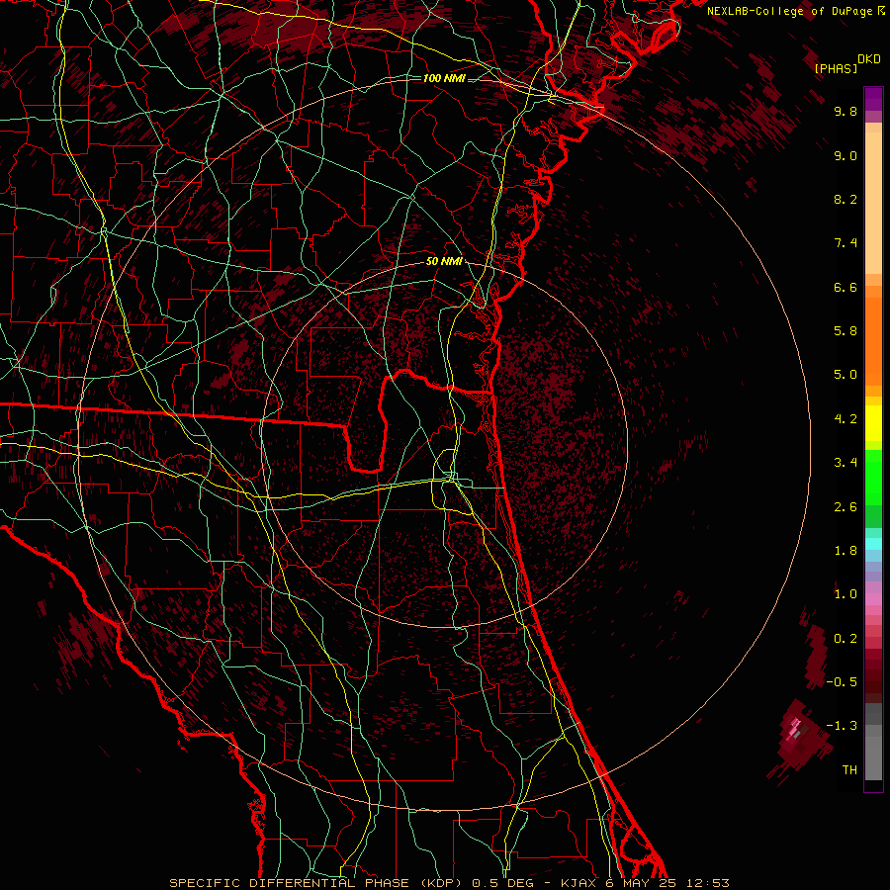
Task: Click the 5.8 value on color scale
Action: (x=845, y=331)
